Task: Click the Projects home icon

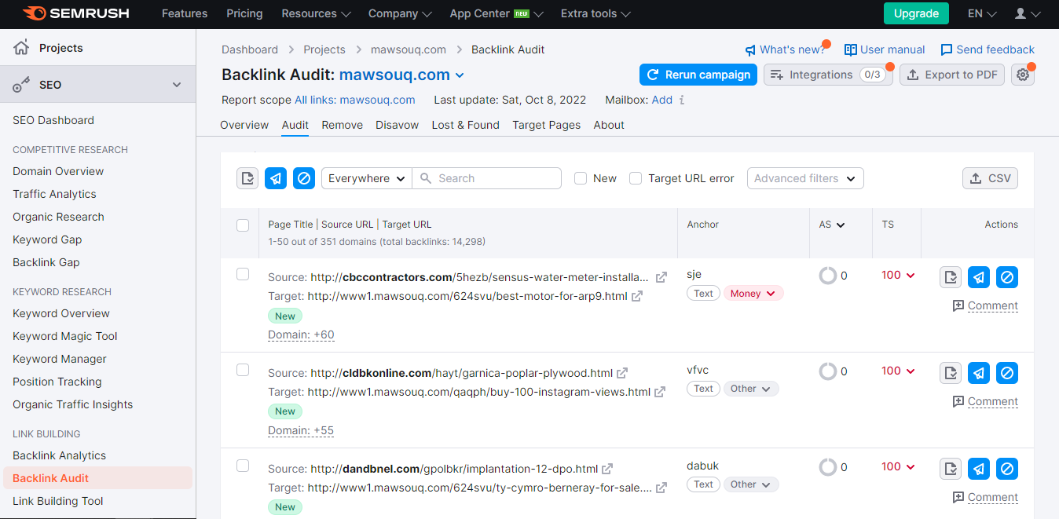Action: (22, 48)
